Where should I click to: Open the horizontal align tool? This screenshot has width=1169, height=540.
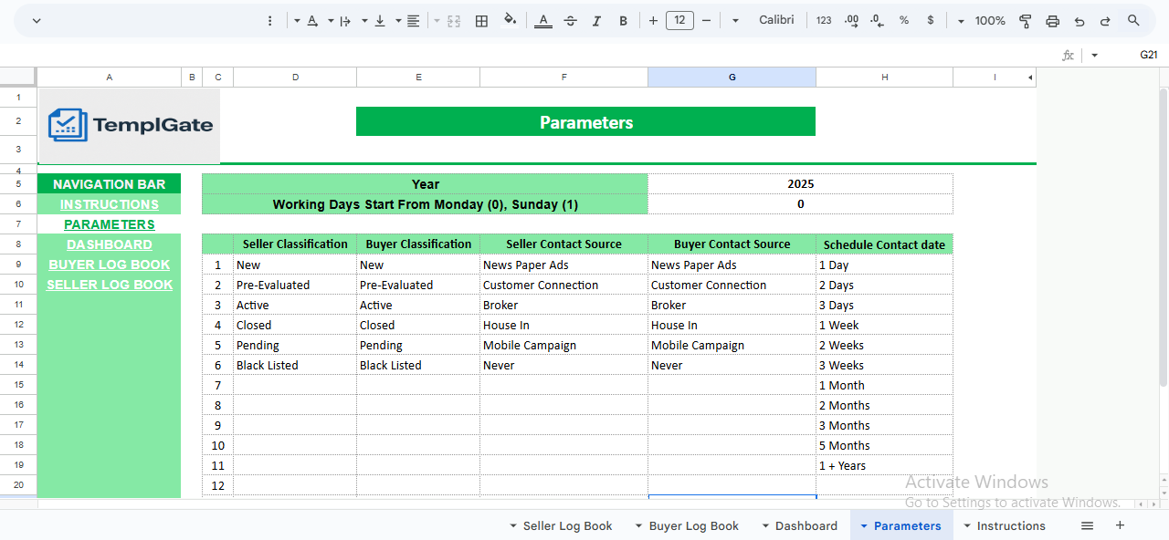tap(414, 20)
